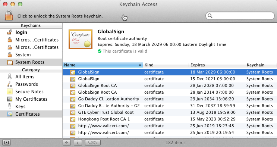This screenshot has width=277, height=147.
Task: Select valicert.com certificate expiring 20:19:54
Action: [x=170, y=133]
